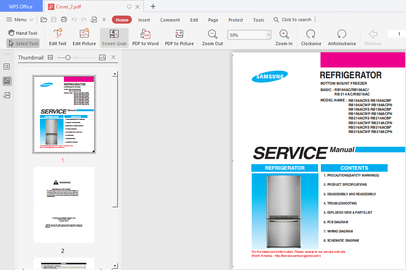Click thumbnail scrollbar up arrow
The height and width of the screenshot is (270, 406).
pyautogui.click(x=115, y=74)
